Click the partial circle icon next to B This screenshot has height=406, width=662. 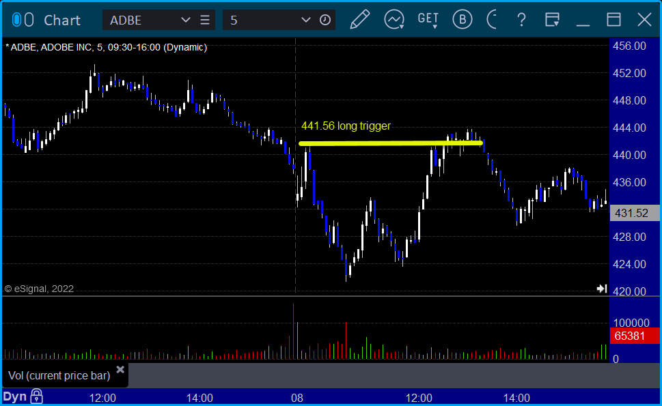tap(492, 20)
